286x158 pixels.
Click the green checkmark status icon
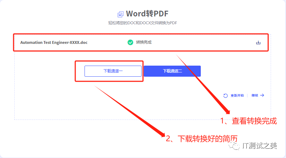tap(130, 42)
